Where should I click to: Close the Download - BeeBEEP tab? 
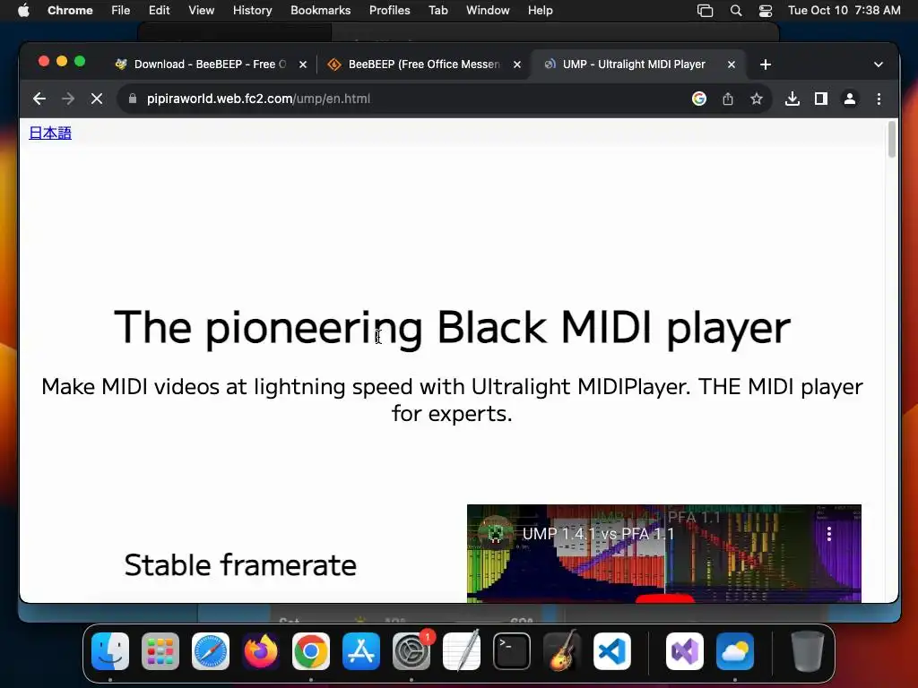coord(303,64)
